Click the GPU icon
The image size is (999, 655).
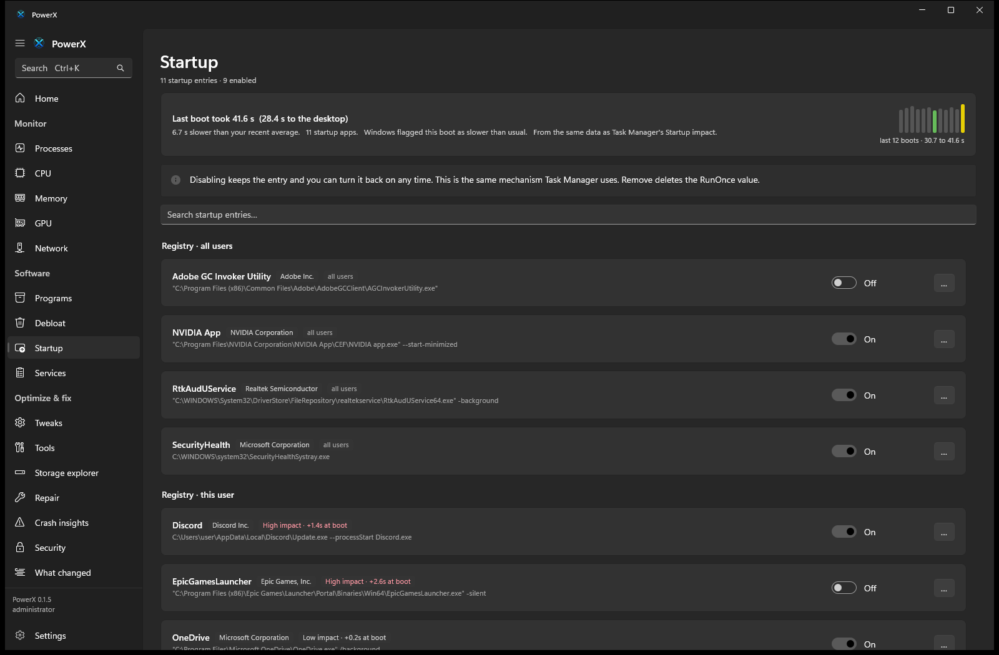(x=20, y=223)
